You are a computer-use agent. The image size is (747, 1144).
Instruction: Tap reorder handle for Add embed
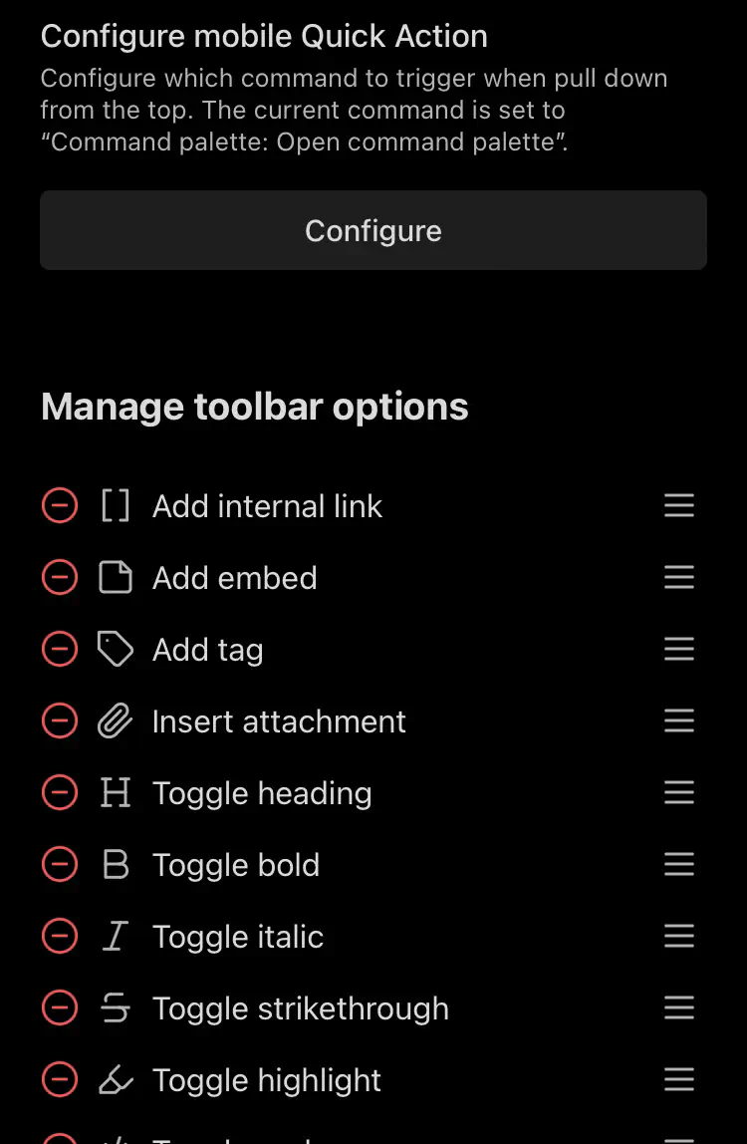[679, 578]
